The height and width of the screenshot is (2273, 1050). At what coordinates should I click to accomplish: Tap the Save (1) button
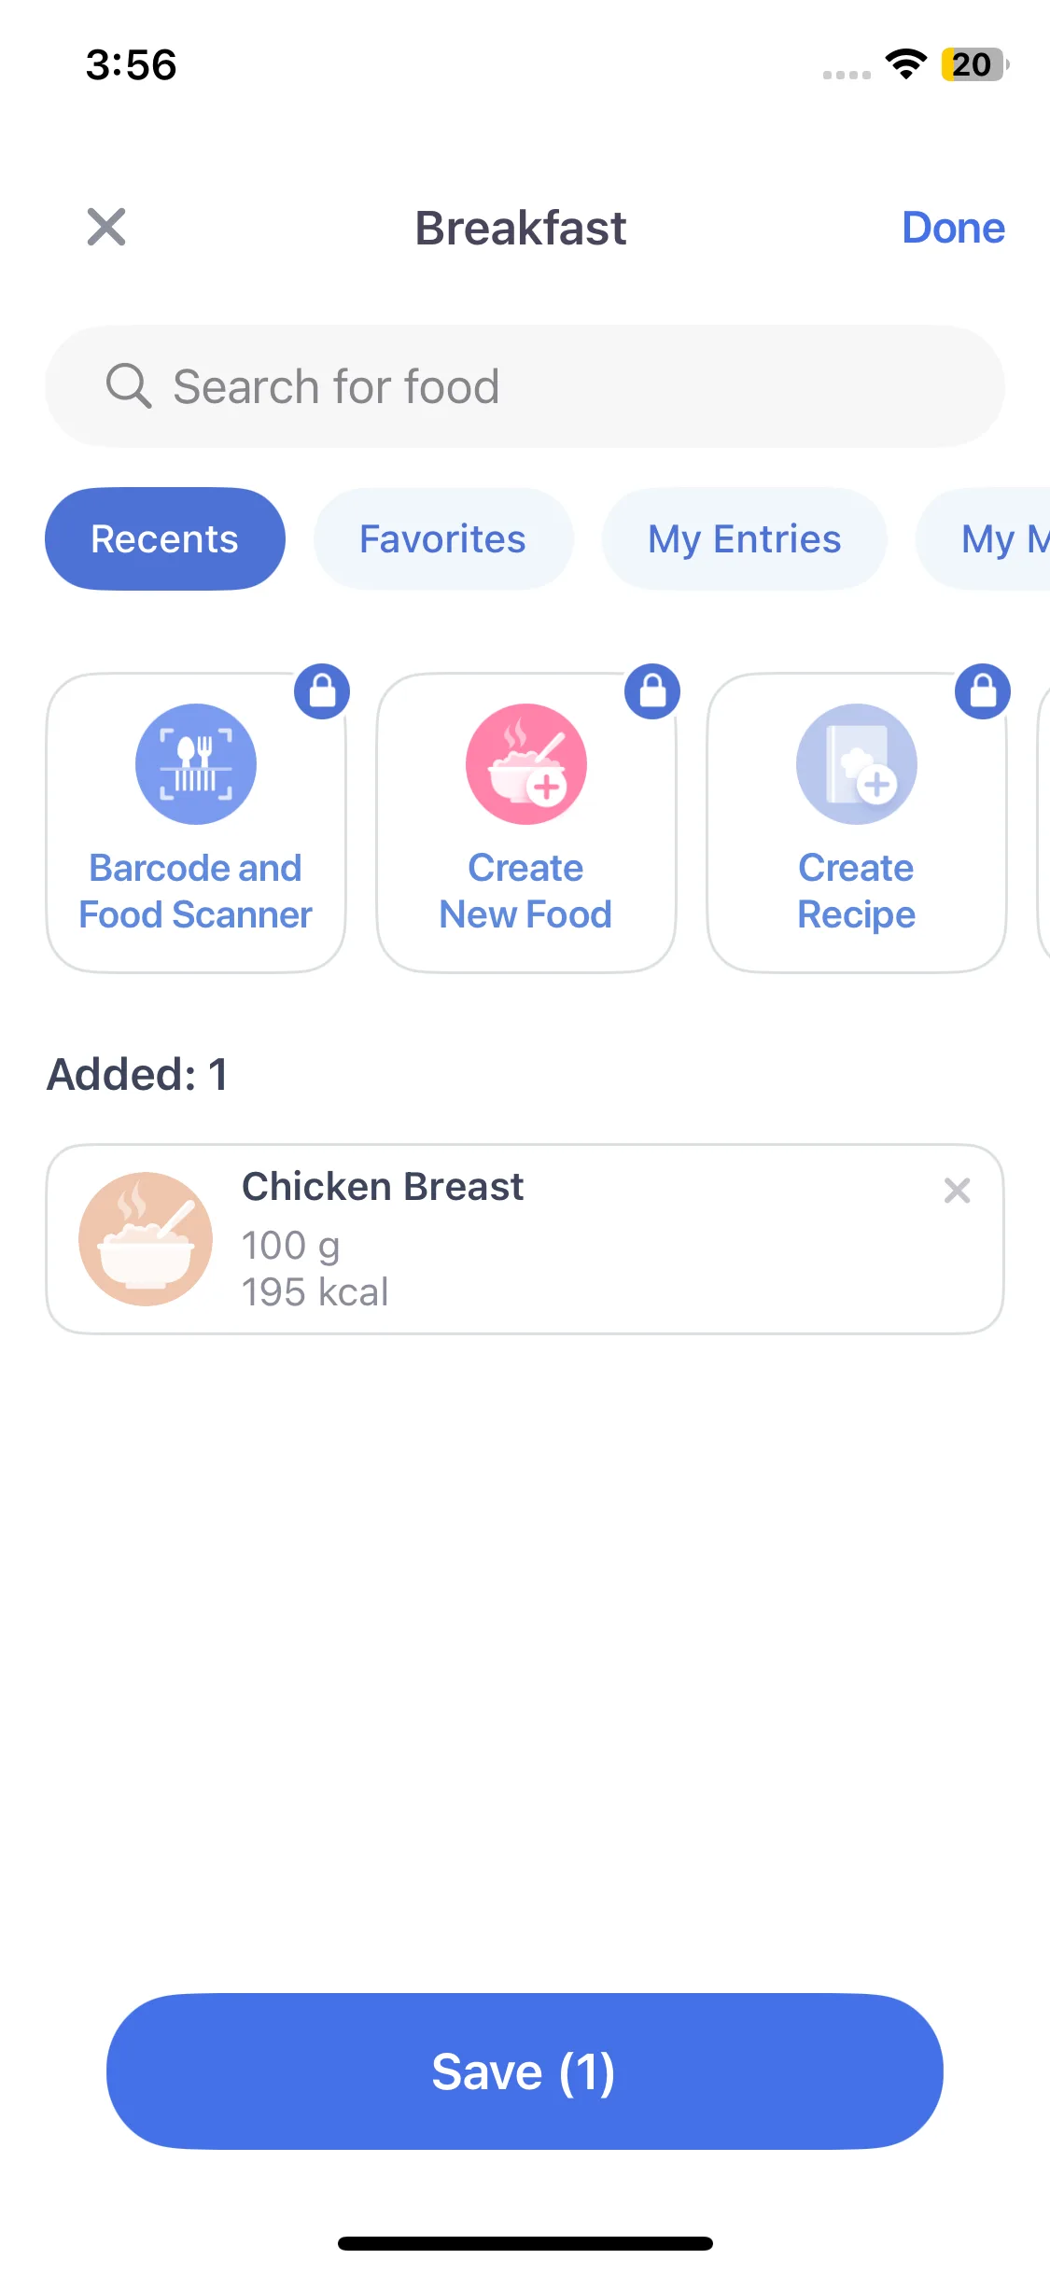click(x=525, y=2071)
